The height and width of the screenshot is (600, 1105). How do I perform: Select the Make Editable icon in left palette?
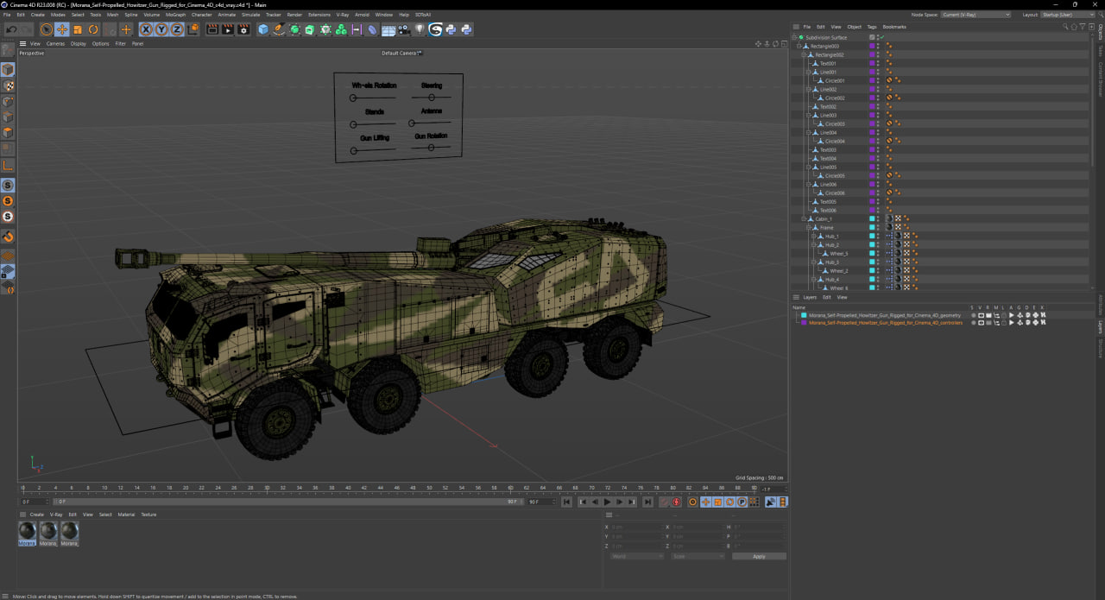(x=8, y=51)
